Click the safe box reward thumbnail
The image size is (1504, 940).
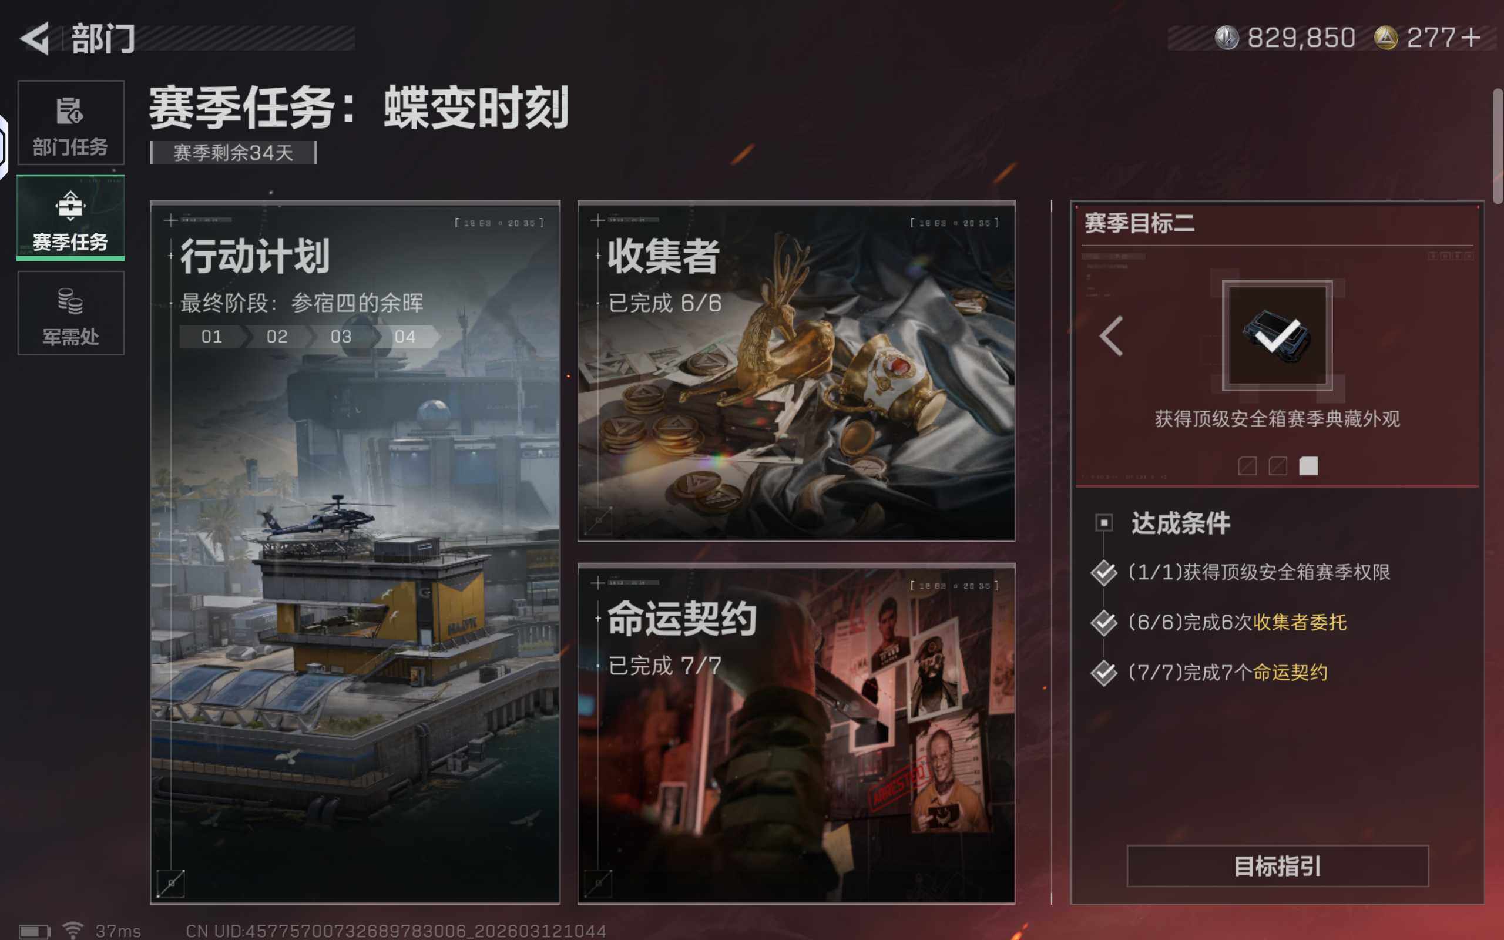pyautogui.click(x=1277, y=335)
